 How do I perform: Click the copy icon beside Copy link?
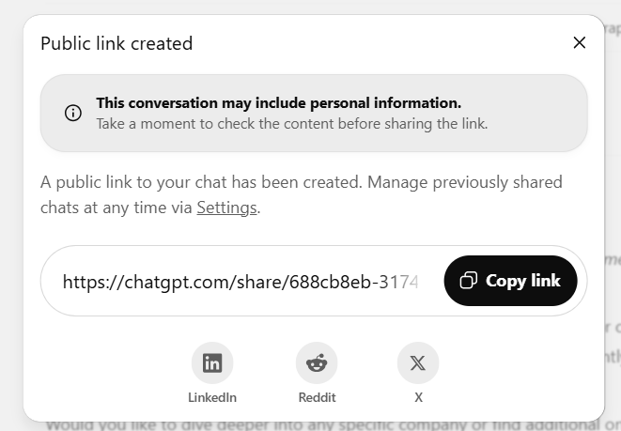tap(468, 281)
